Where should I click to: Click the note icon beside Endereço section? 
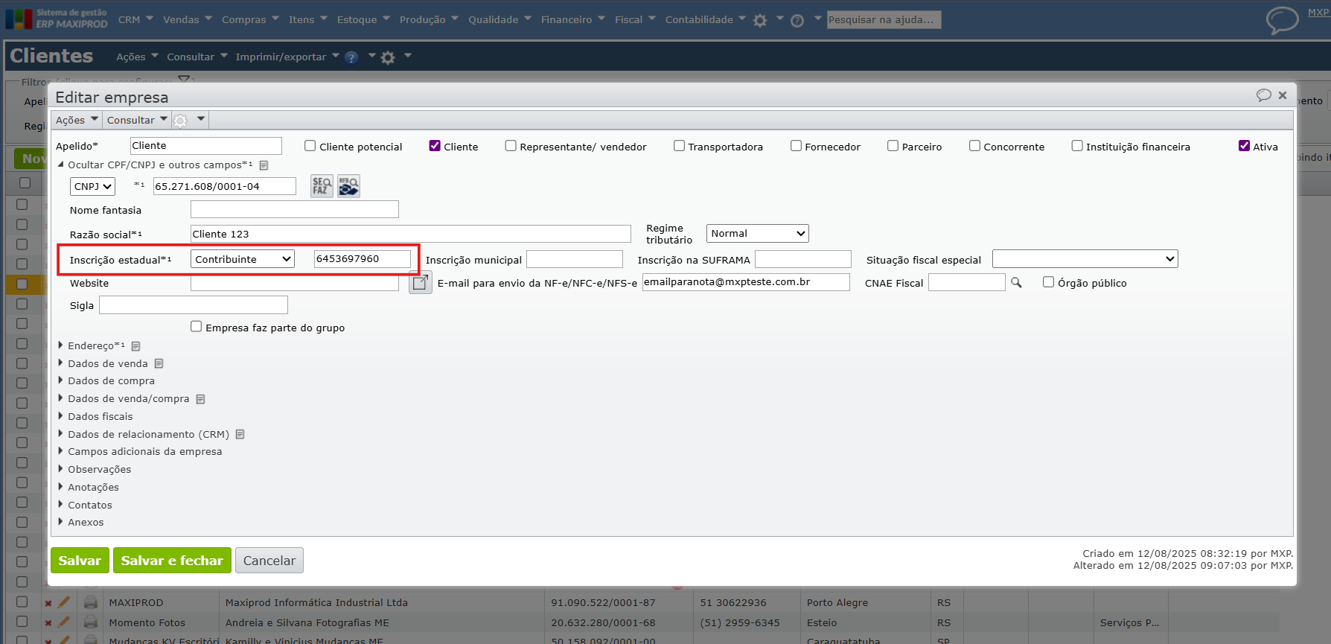pos(135,346)
